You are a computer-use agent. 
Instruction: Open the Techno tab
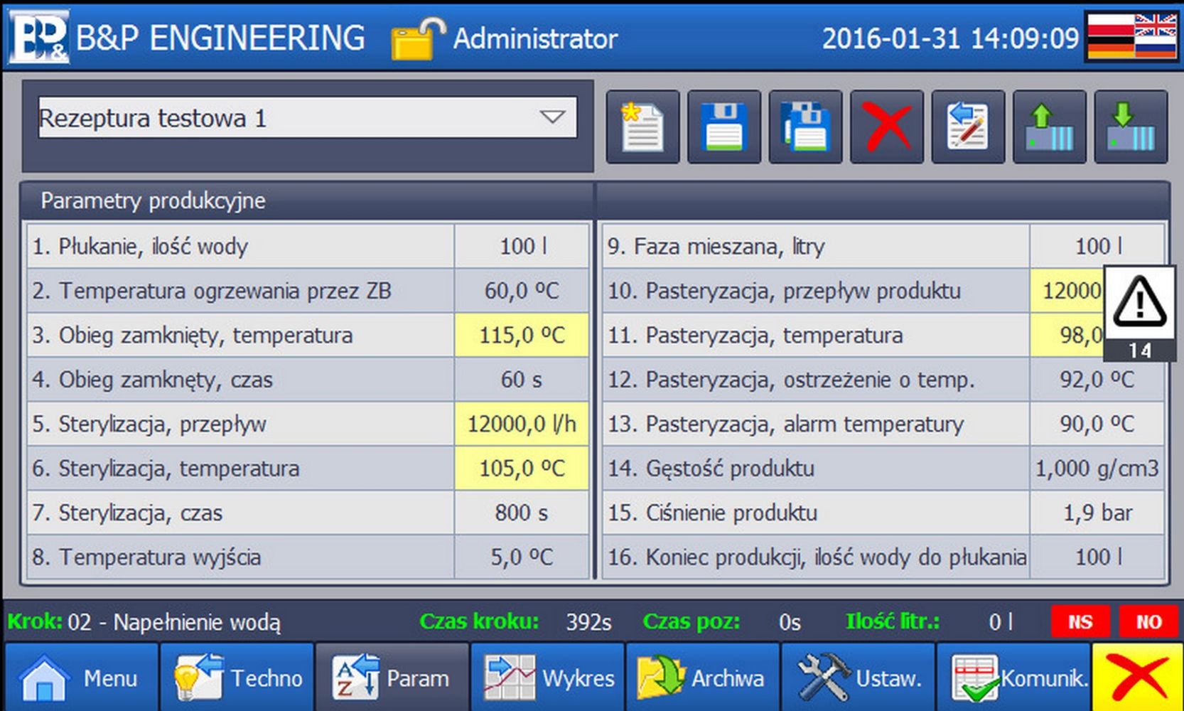(237, 678)
